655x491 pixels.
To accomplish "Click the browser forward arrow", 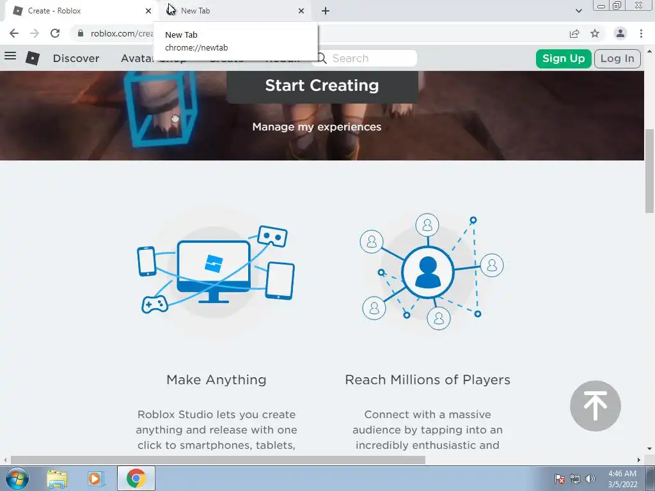I will 35,33.
